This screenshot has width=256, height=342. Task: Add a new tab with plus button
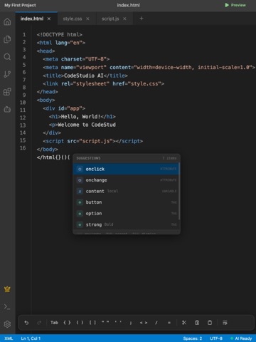(142, 19)
